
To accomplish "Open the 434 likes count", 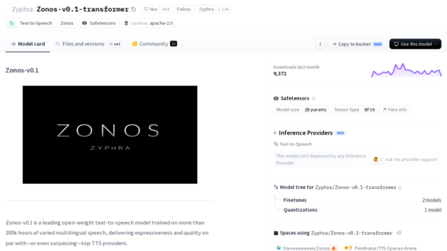I will (166, 9).
